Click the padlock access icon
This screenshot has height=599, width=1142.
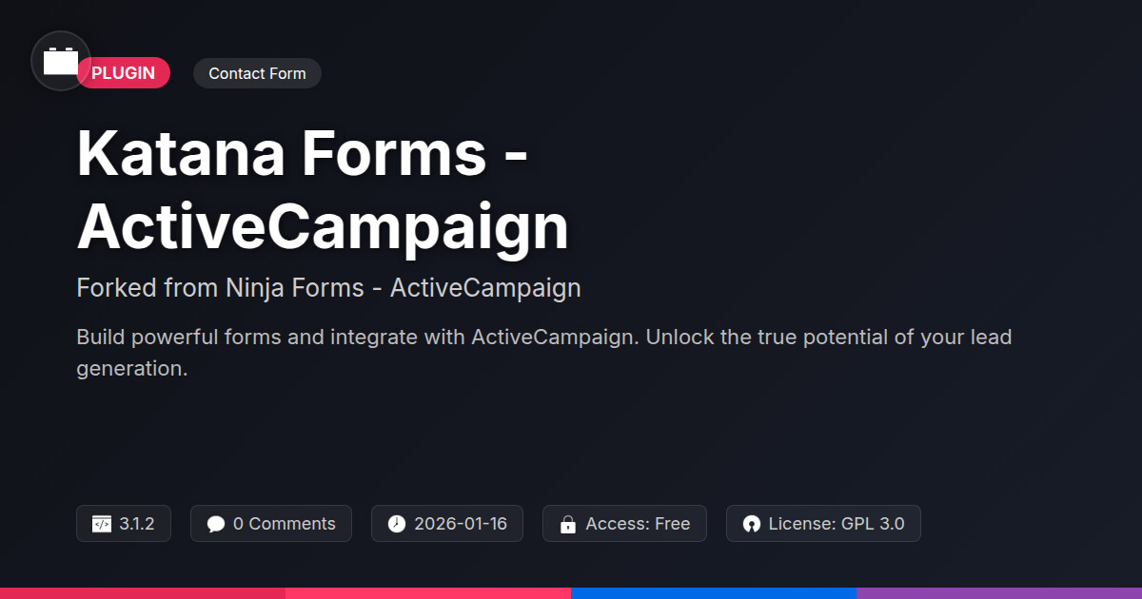tap(568, 524)
